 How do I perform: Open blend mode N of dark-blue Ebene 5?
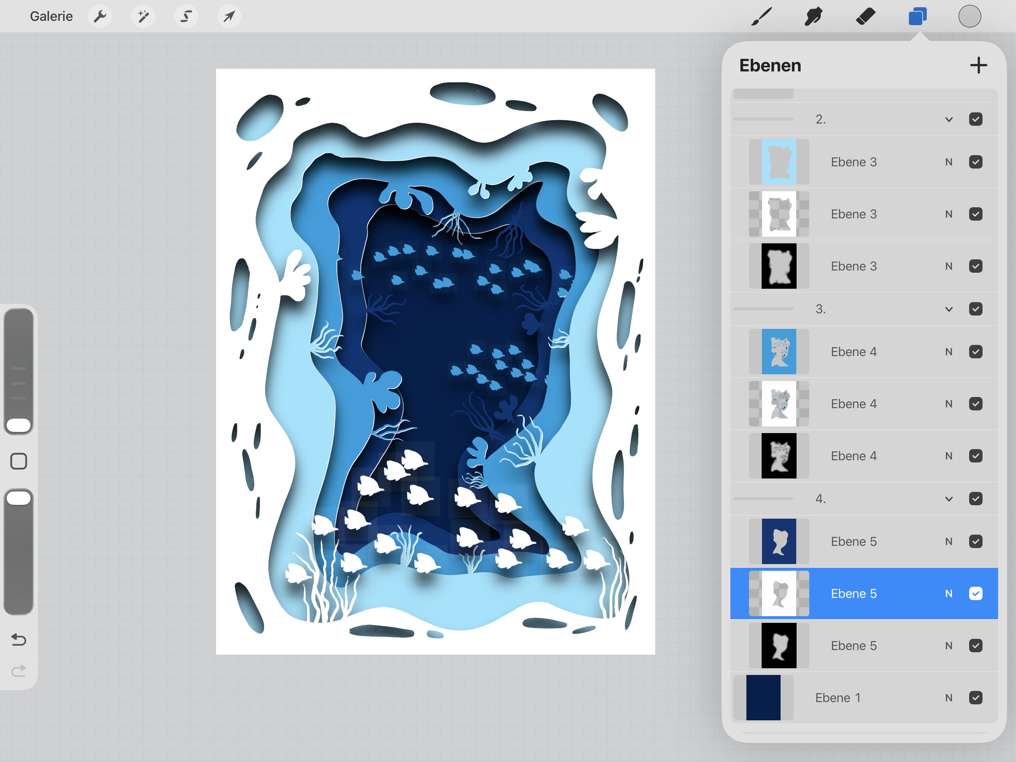point(948,542)
